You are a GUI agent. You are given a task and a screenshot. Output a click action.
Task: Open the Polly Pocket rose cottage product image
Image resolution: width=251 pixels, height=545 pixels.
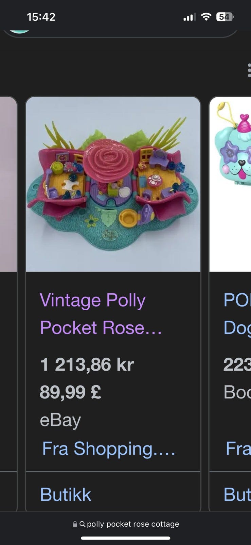click(113, 184)
